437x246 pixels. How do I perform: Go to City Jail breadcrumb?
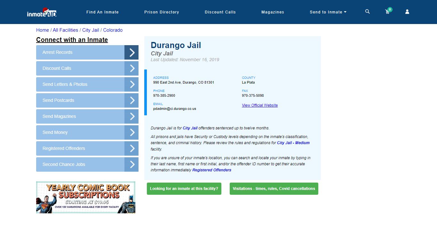click(x=91, y=30)
